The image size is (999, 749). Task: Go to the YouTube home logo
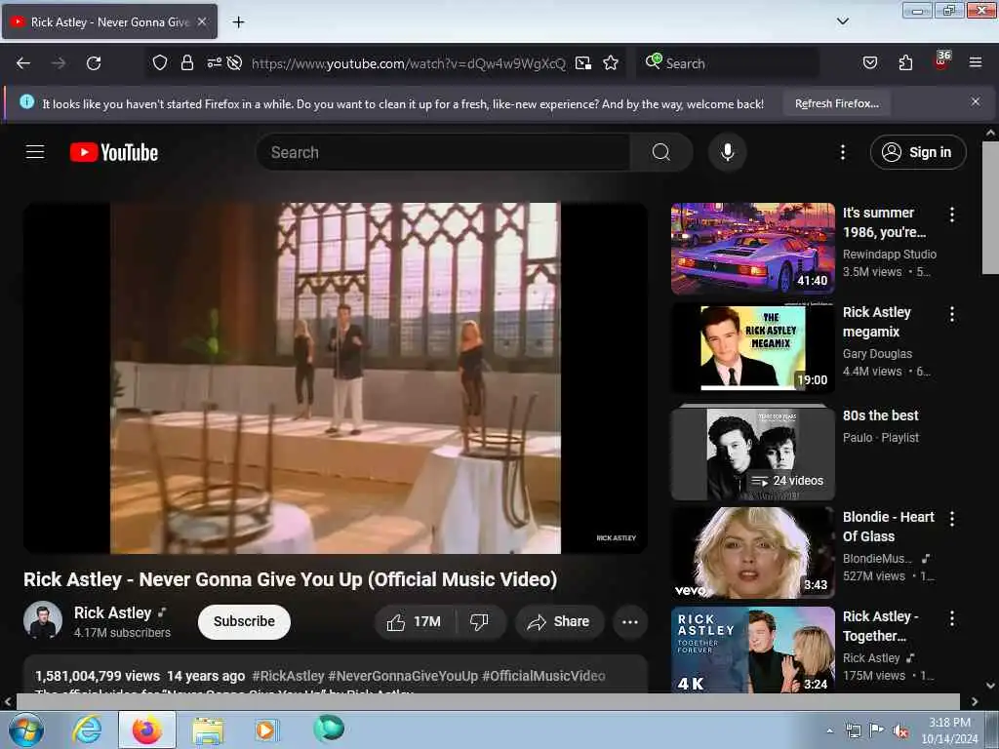114,152
